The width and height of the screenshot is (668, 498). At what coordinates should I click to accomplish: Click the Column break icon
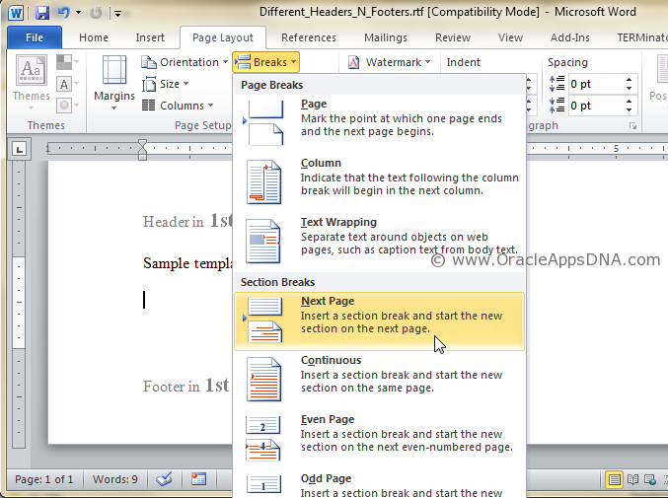coord(263,181)
